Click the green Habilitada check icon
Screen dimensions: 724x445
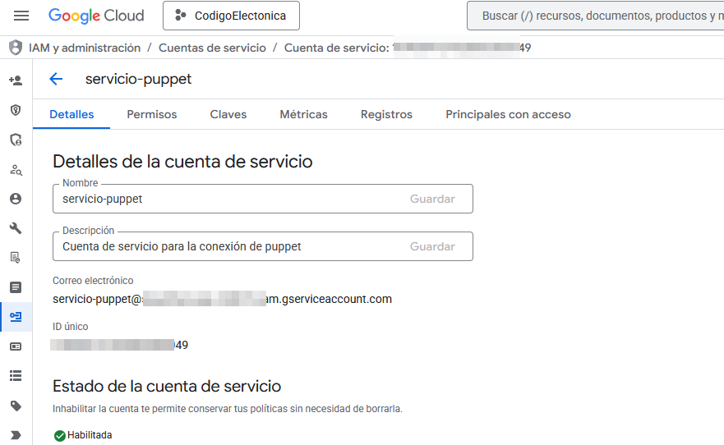pyautogui.click(x=59, y=435)
